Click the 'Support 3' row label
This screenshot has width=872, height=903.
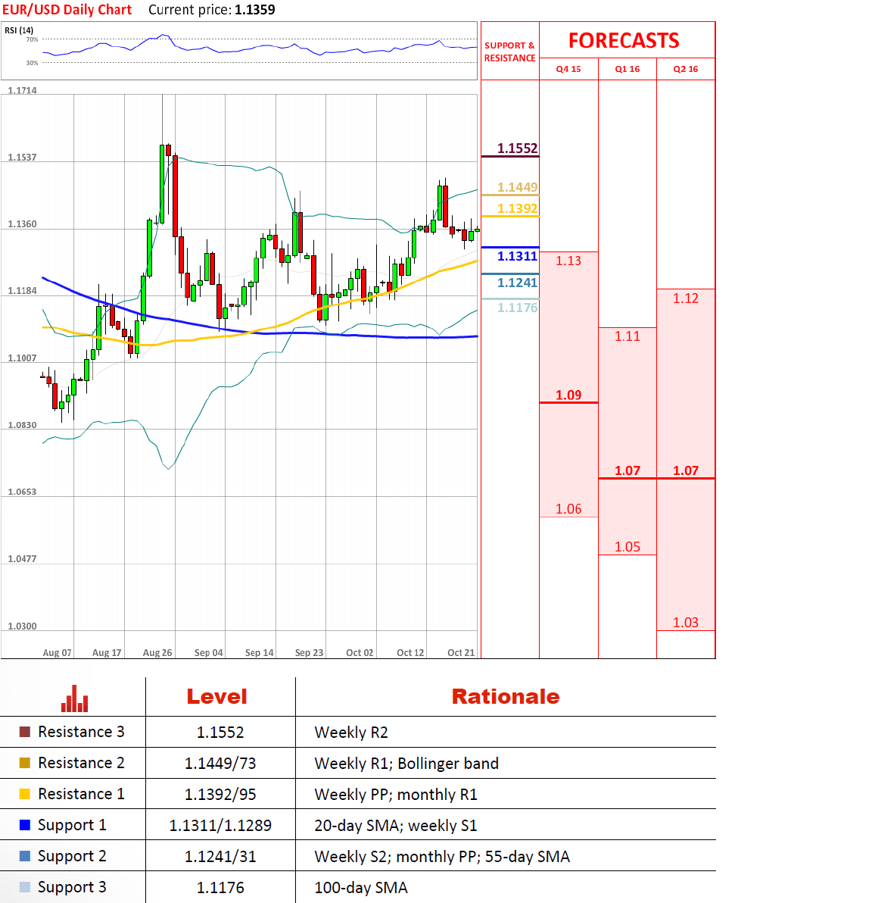coord(72,887)
